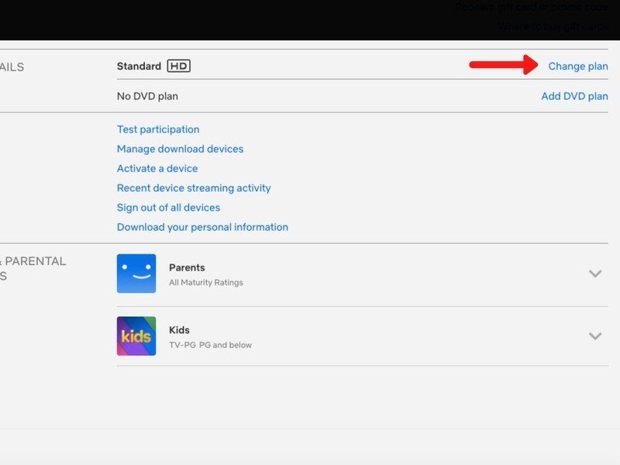Click the Parents profile avatar icon

[x=136, y=273]
